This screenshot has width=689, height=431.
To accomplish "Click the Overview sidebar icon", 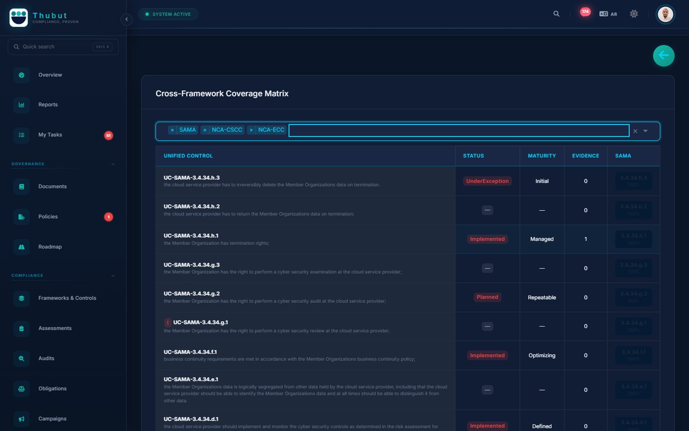I will click(22, 75).
